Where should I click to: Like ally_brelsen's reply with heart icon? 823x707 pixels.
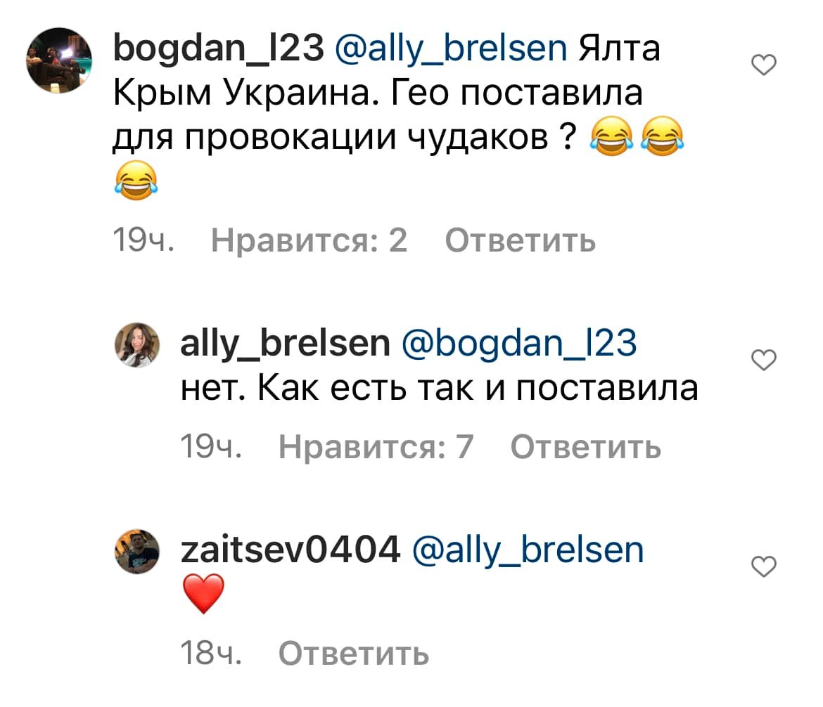pos(764,360)
